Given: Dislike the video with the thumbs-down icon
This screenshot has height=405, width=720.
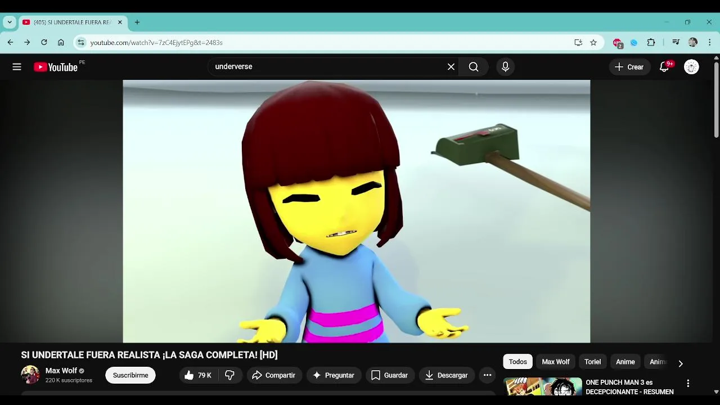Looking at the screenshot, I should pos(230,375).
